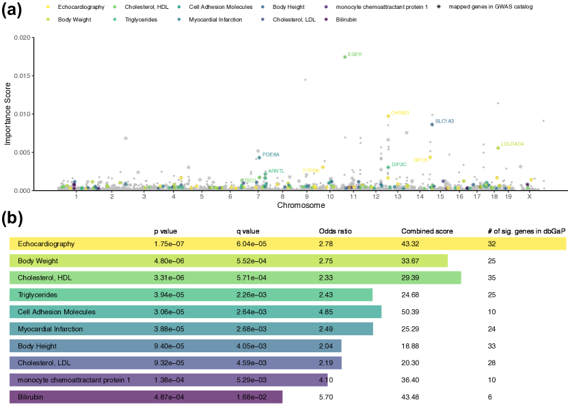The height and width of the screenshot is (407, 568).
Task: Click the EGFR gene label
Action: [x=355, y=54]
